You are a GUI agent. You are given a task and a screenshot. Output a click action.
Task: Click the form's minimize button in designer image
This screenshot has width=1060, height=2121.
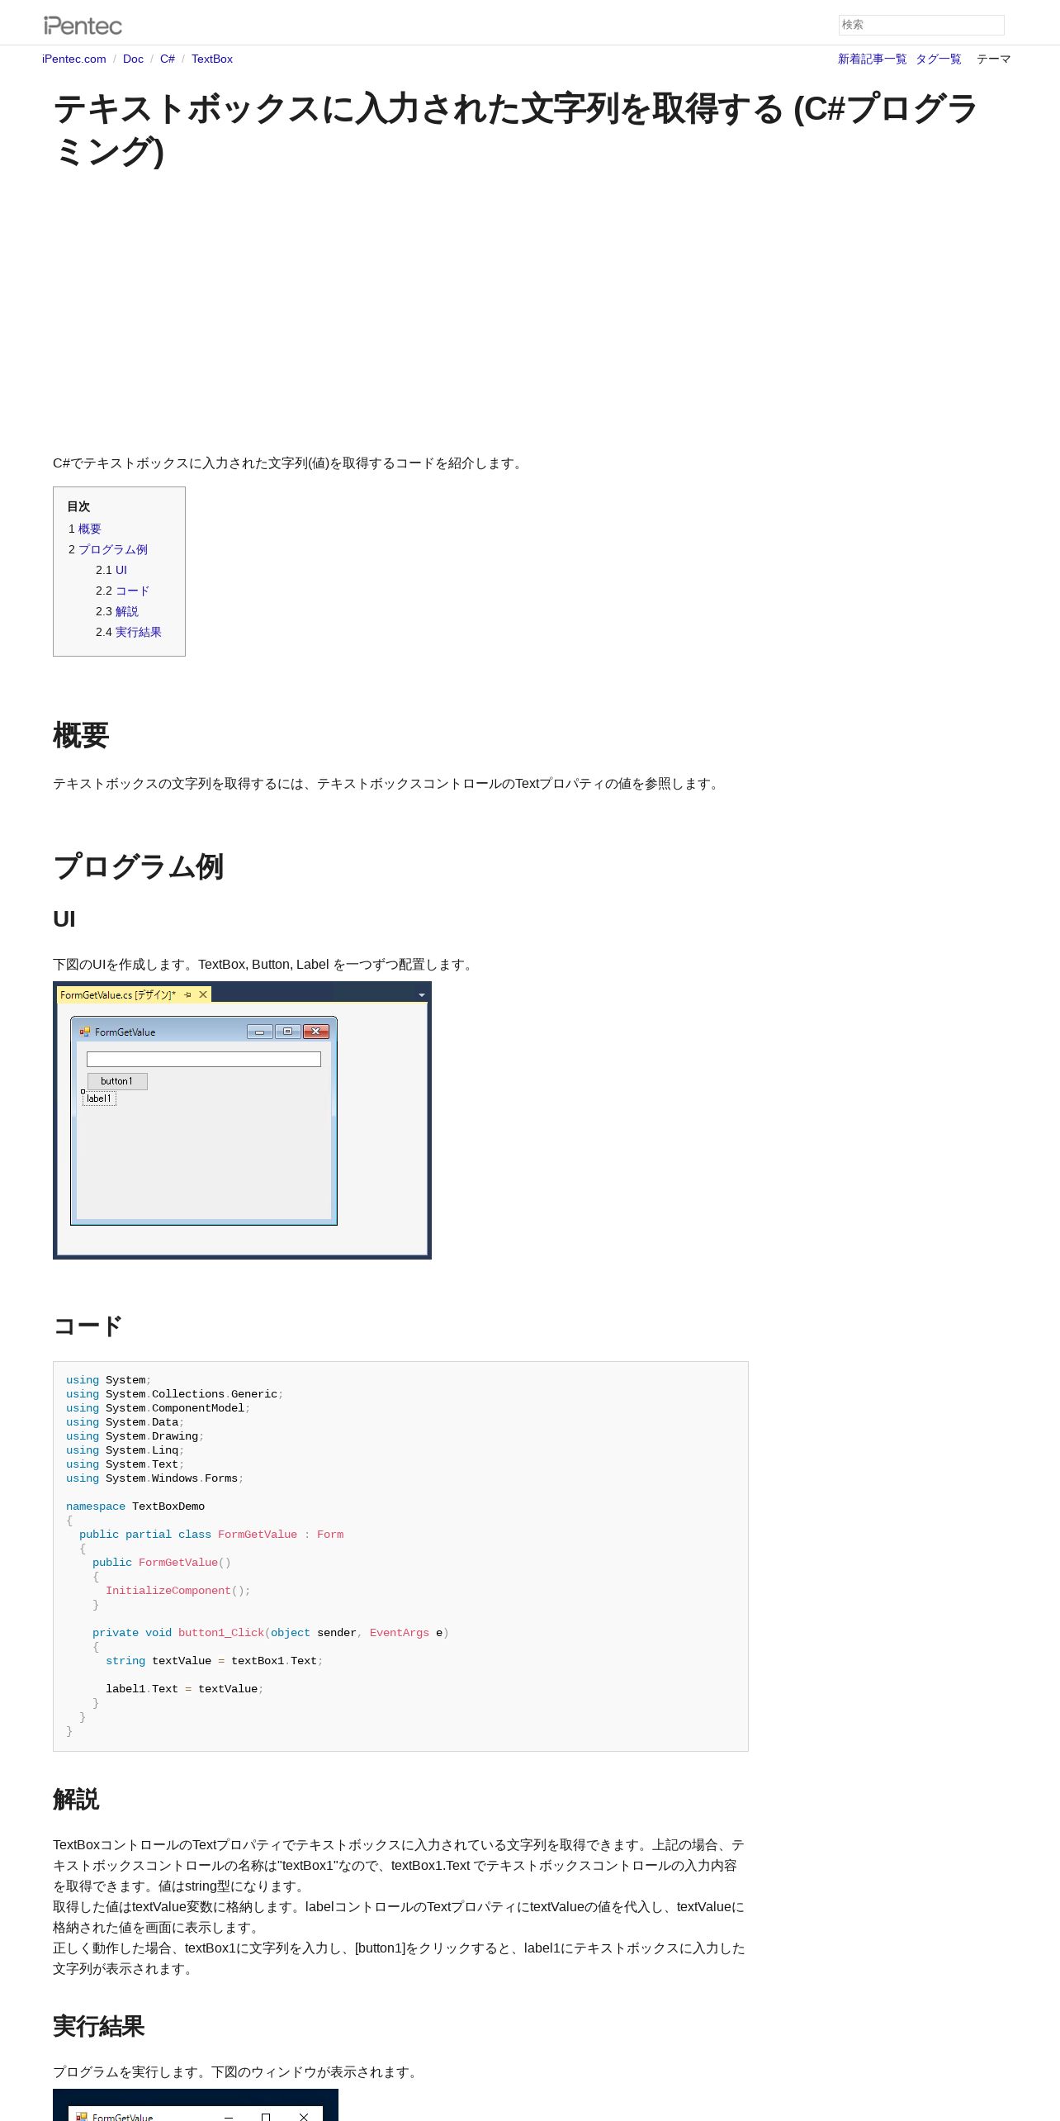[260, 1032]
